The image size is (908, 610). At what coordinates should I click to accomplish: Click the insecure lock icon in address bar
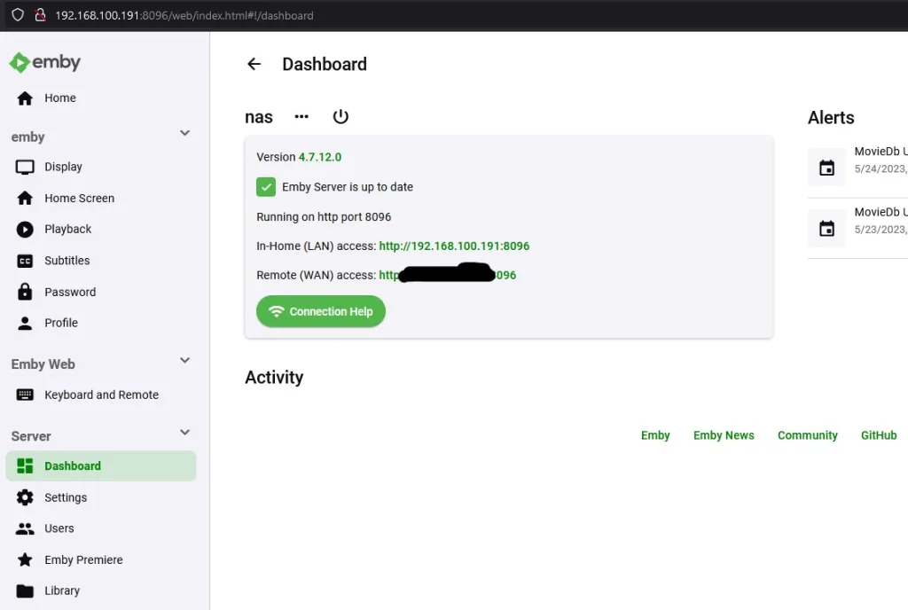[40, 15]
